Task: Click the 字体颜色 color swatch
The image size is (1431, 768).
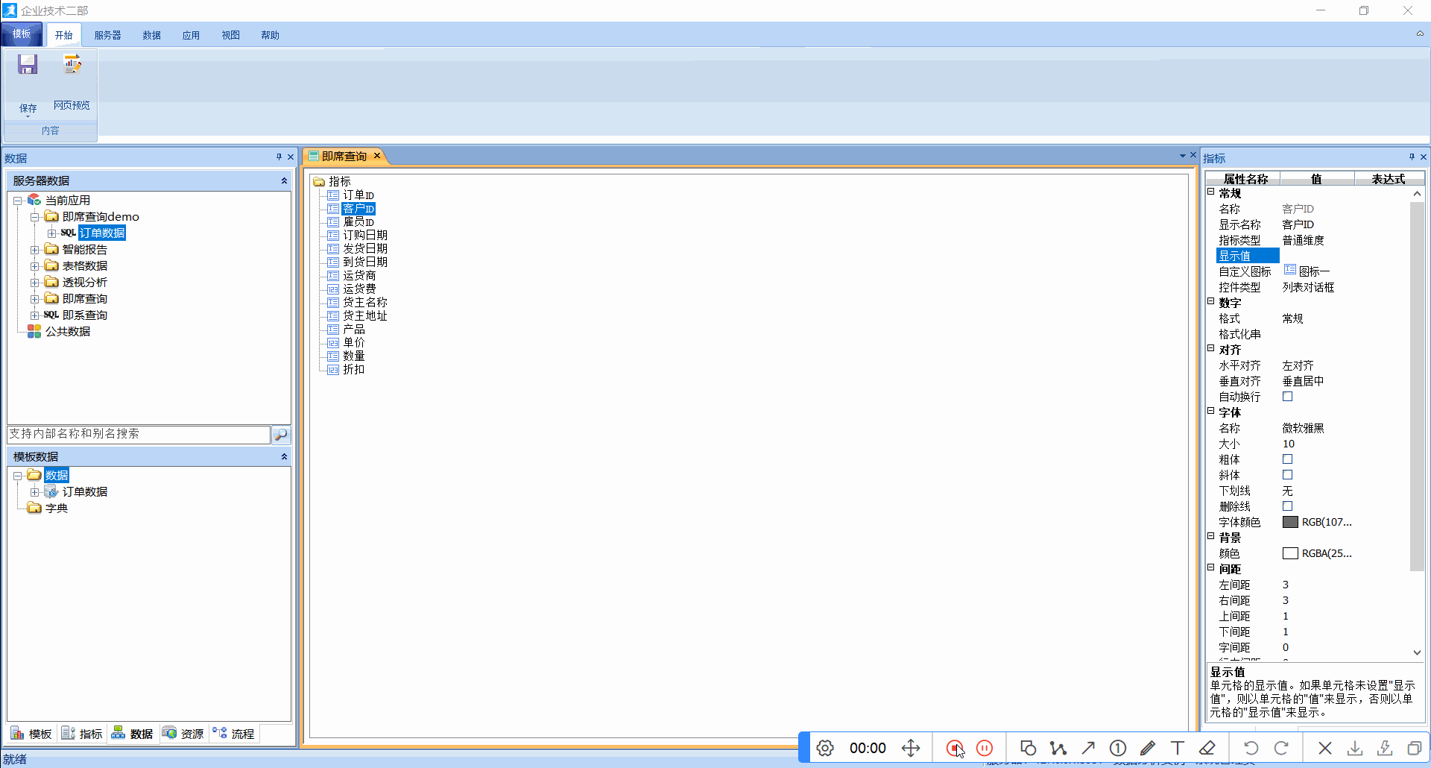Action: [x=1290, y=522]
